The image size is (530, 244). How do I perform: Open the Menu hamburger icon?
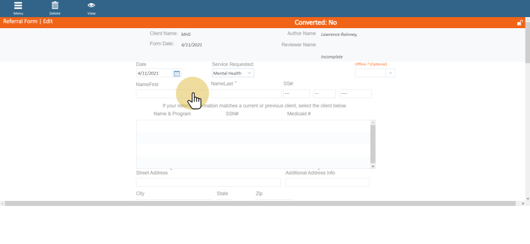18,6
